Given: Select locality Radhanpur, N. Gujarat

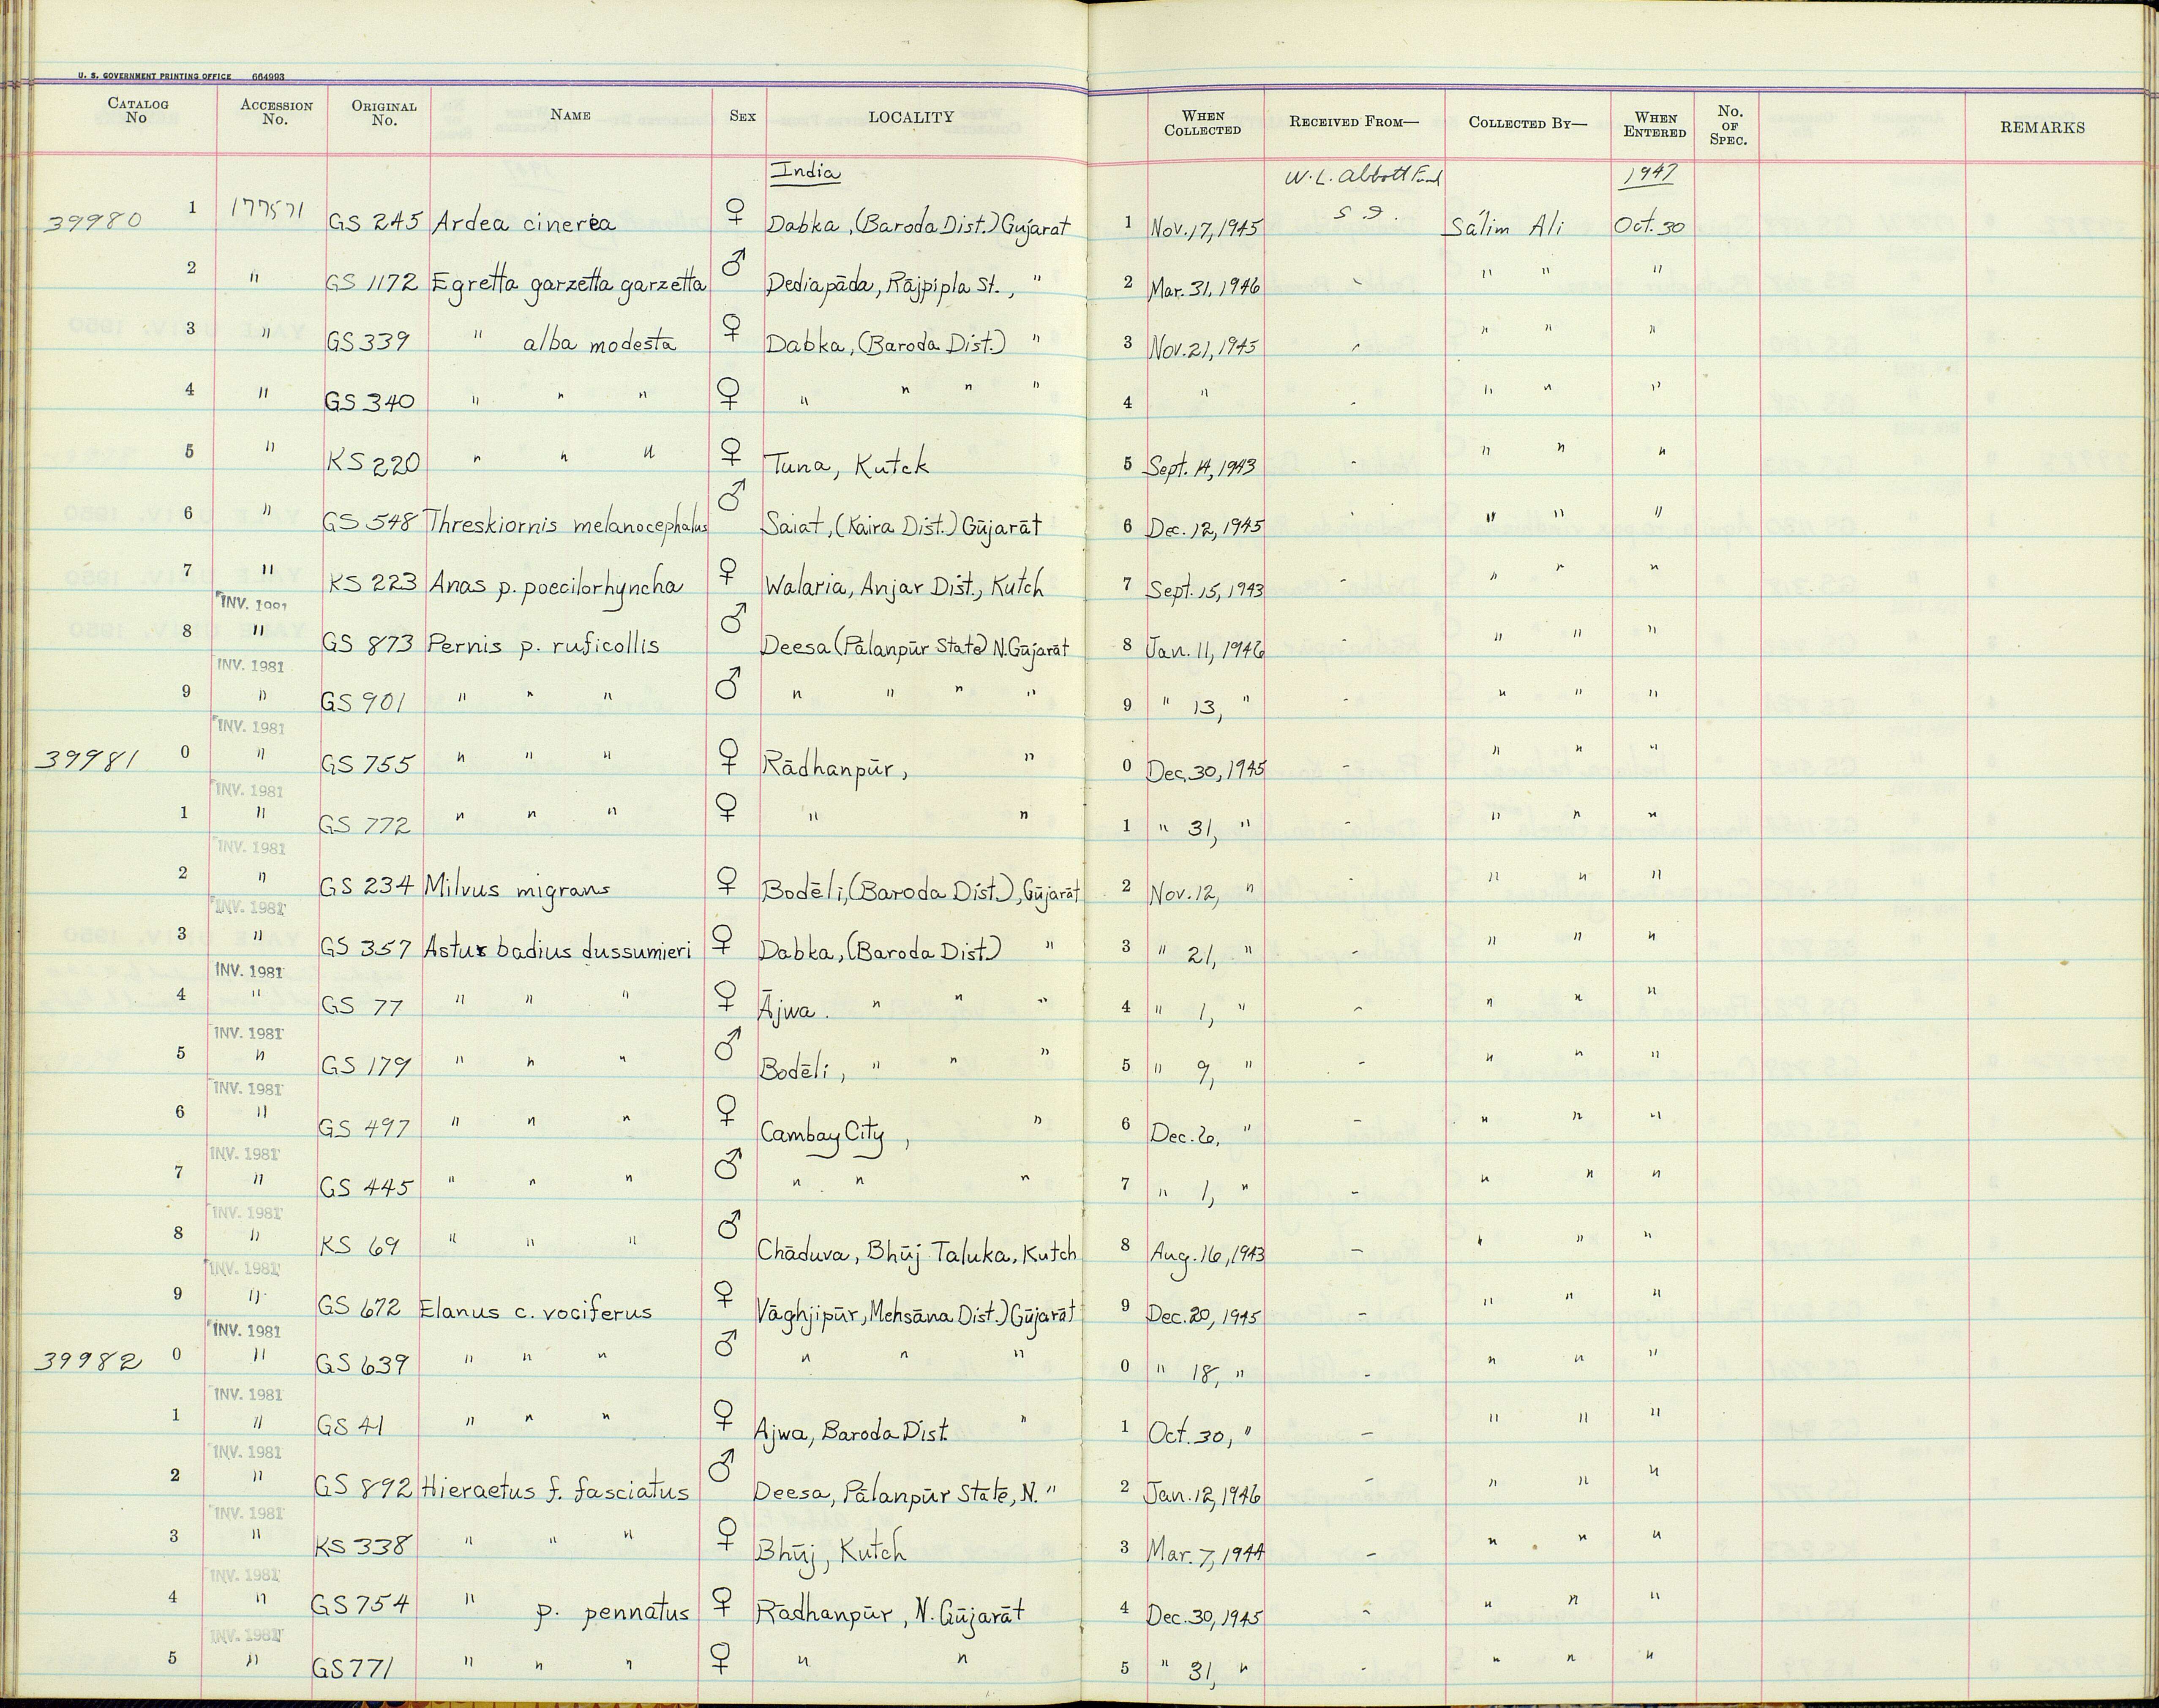Looking at the screenshot, I should pyautogui.click(x=890, y=1613).
